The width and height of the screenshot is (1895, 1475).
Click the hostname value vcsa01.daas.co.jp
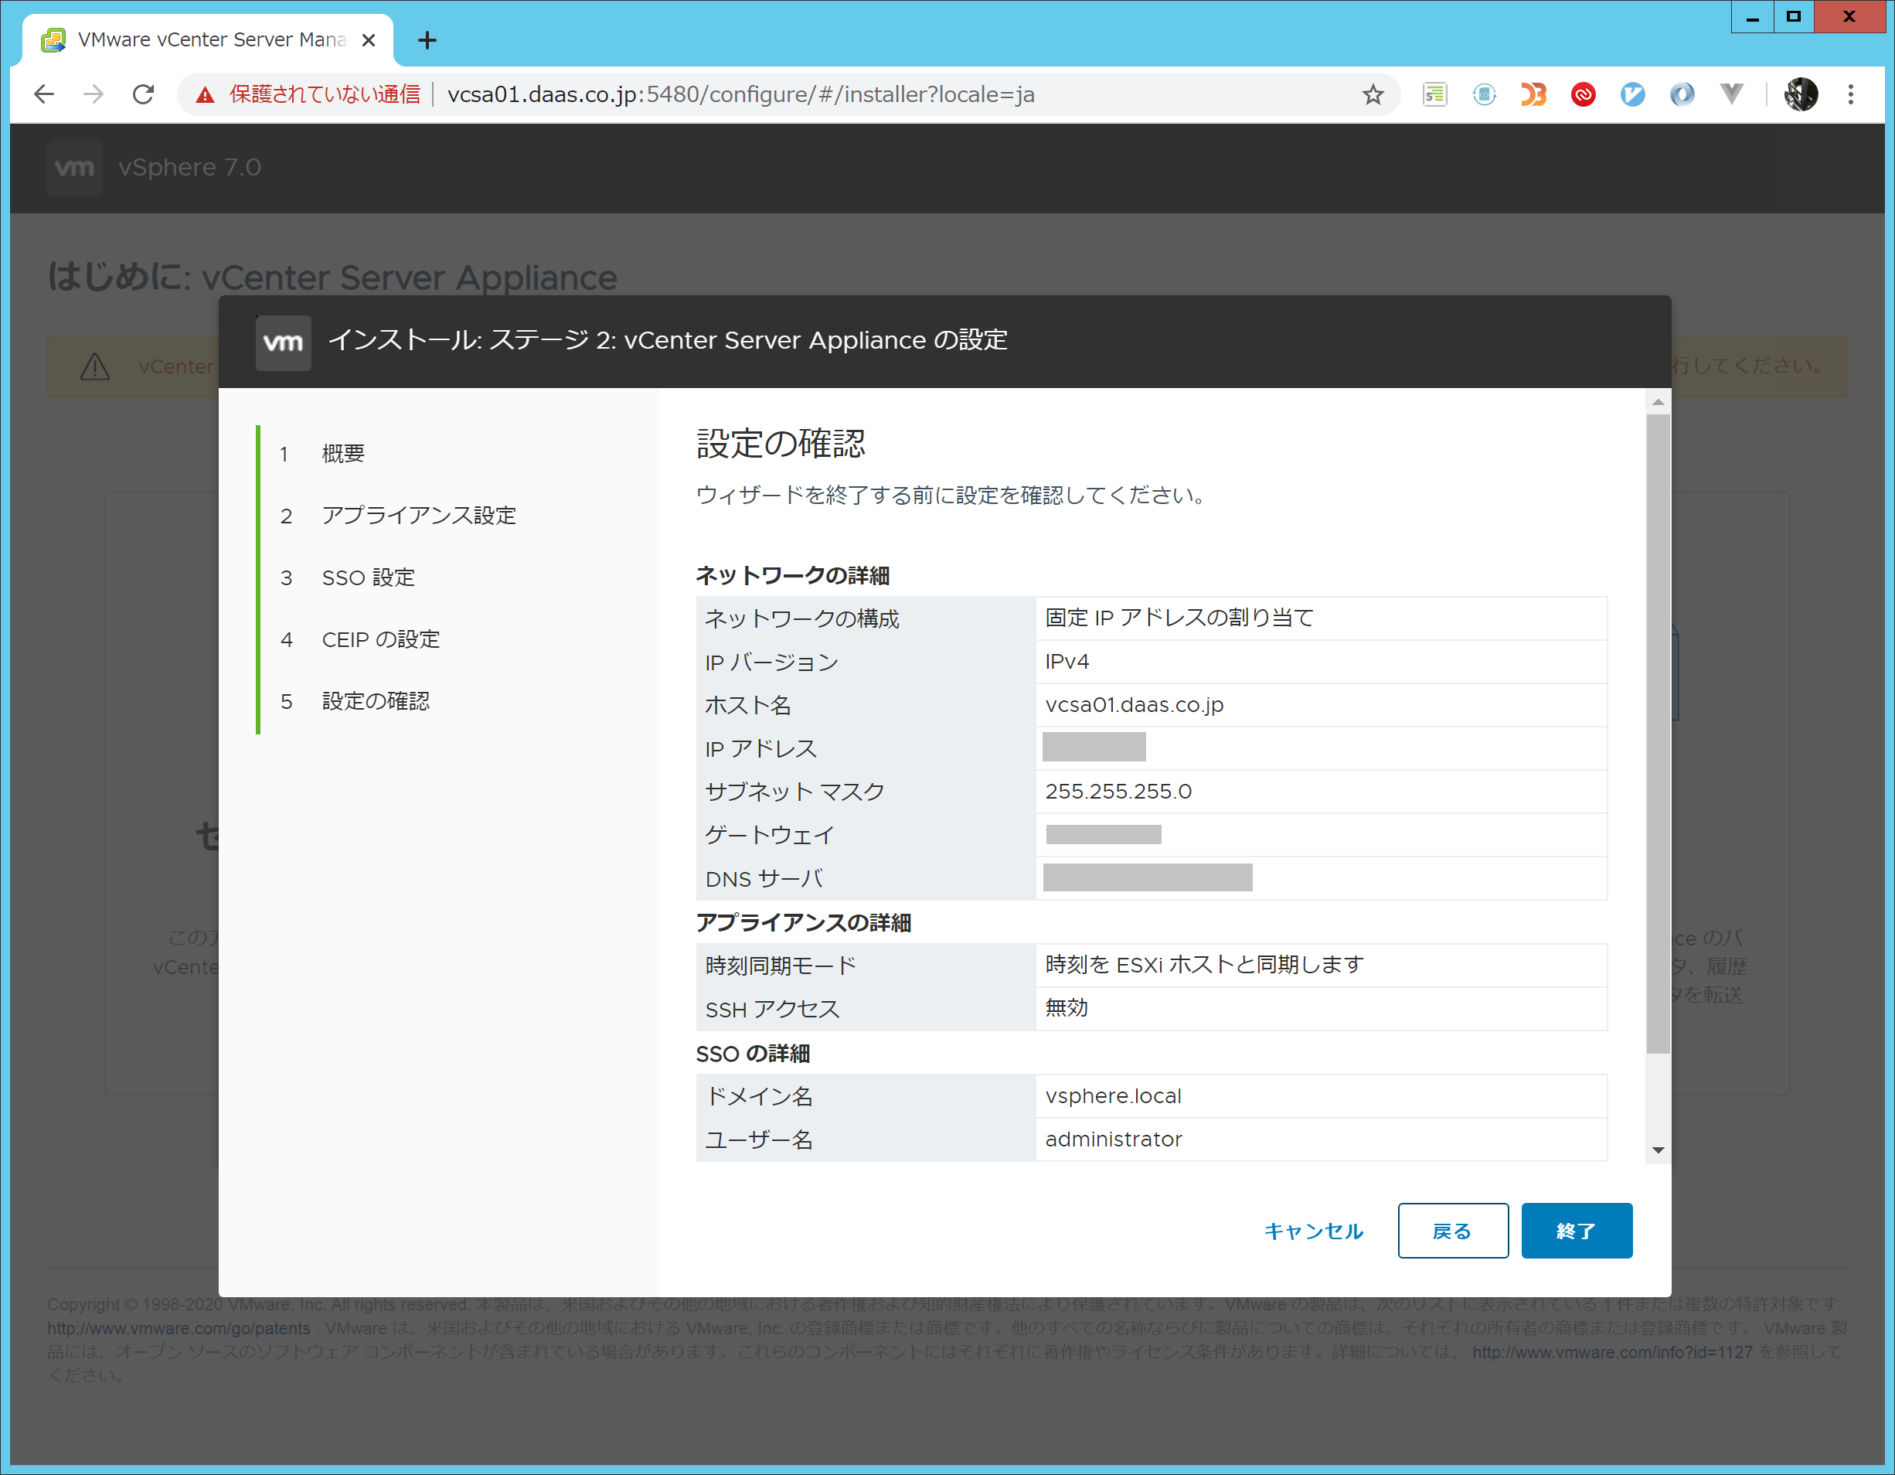pos(1134,705)
